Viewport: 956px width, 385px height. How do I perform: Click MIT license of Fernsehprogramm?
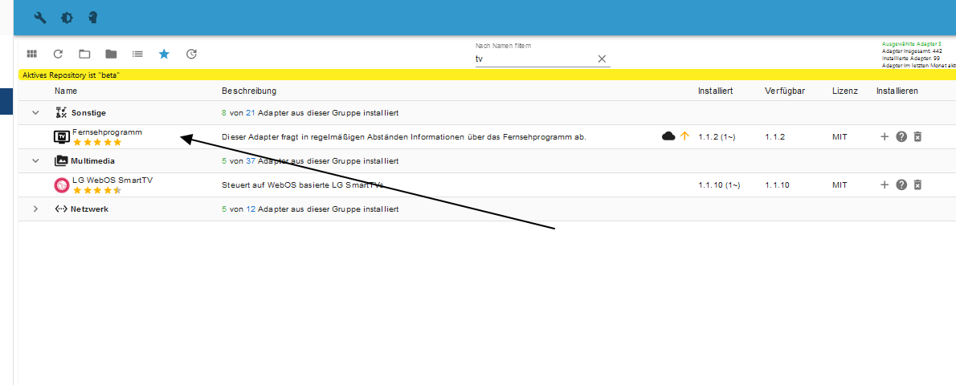(840, 137)
